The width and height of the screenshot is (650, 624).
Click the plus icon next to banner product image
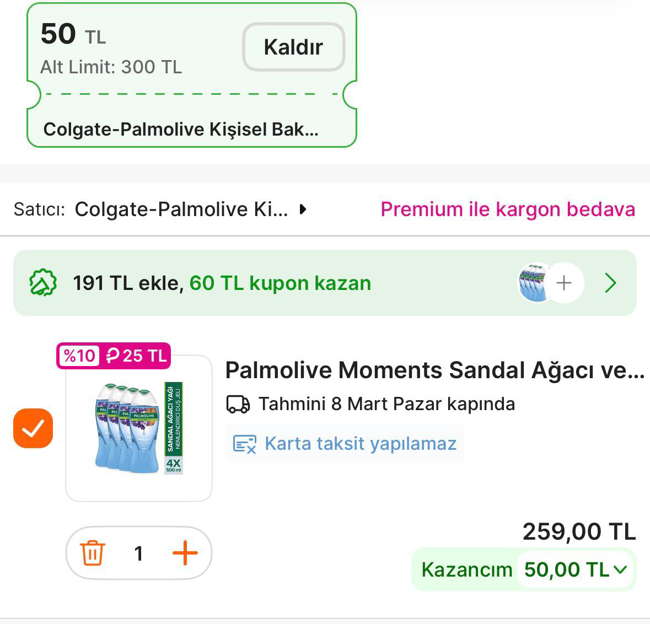pyautogui.click(x=563, y=283)
